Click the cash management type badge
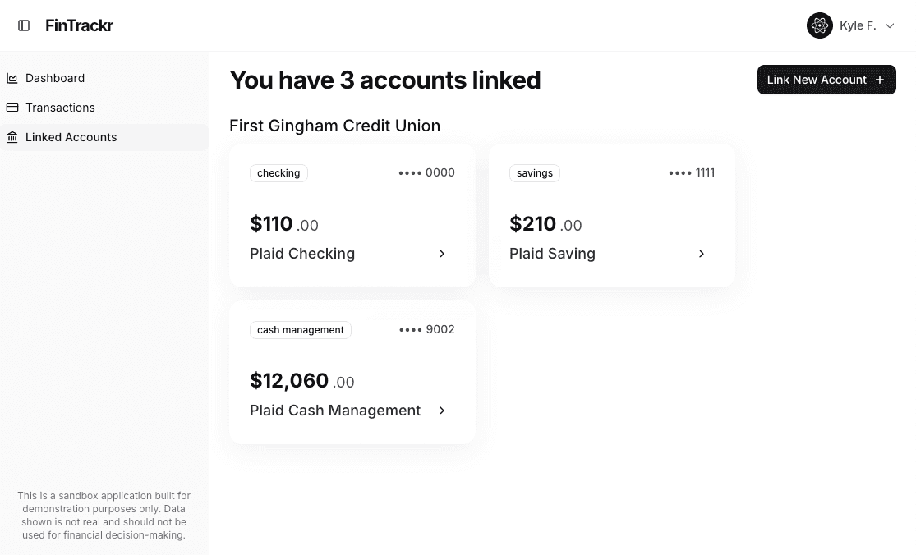Screen dimensions: 916x555 point(301,330)
